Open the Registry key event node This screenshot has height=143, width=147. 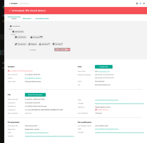tap(33, 44)
